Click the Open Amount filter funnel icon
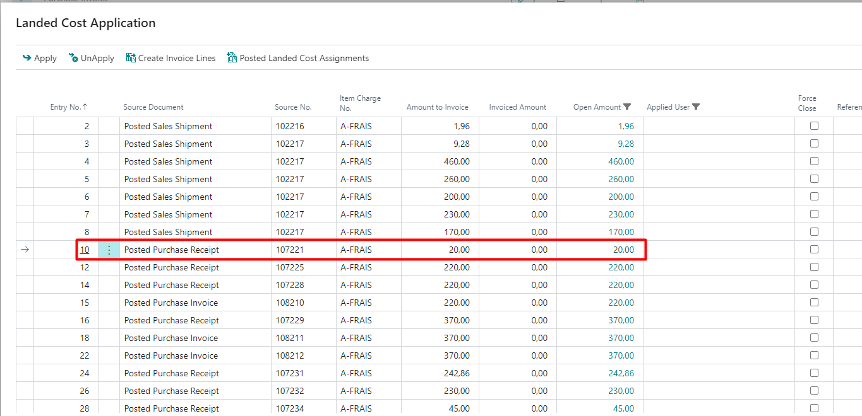This screenshot has height=416, width=862. [627, 107]
